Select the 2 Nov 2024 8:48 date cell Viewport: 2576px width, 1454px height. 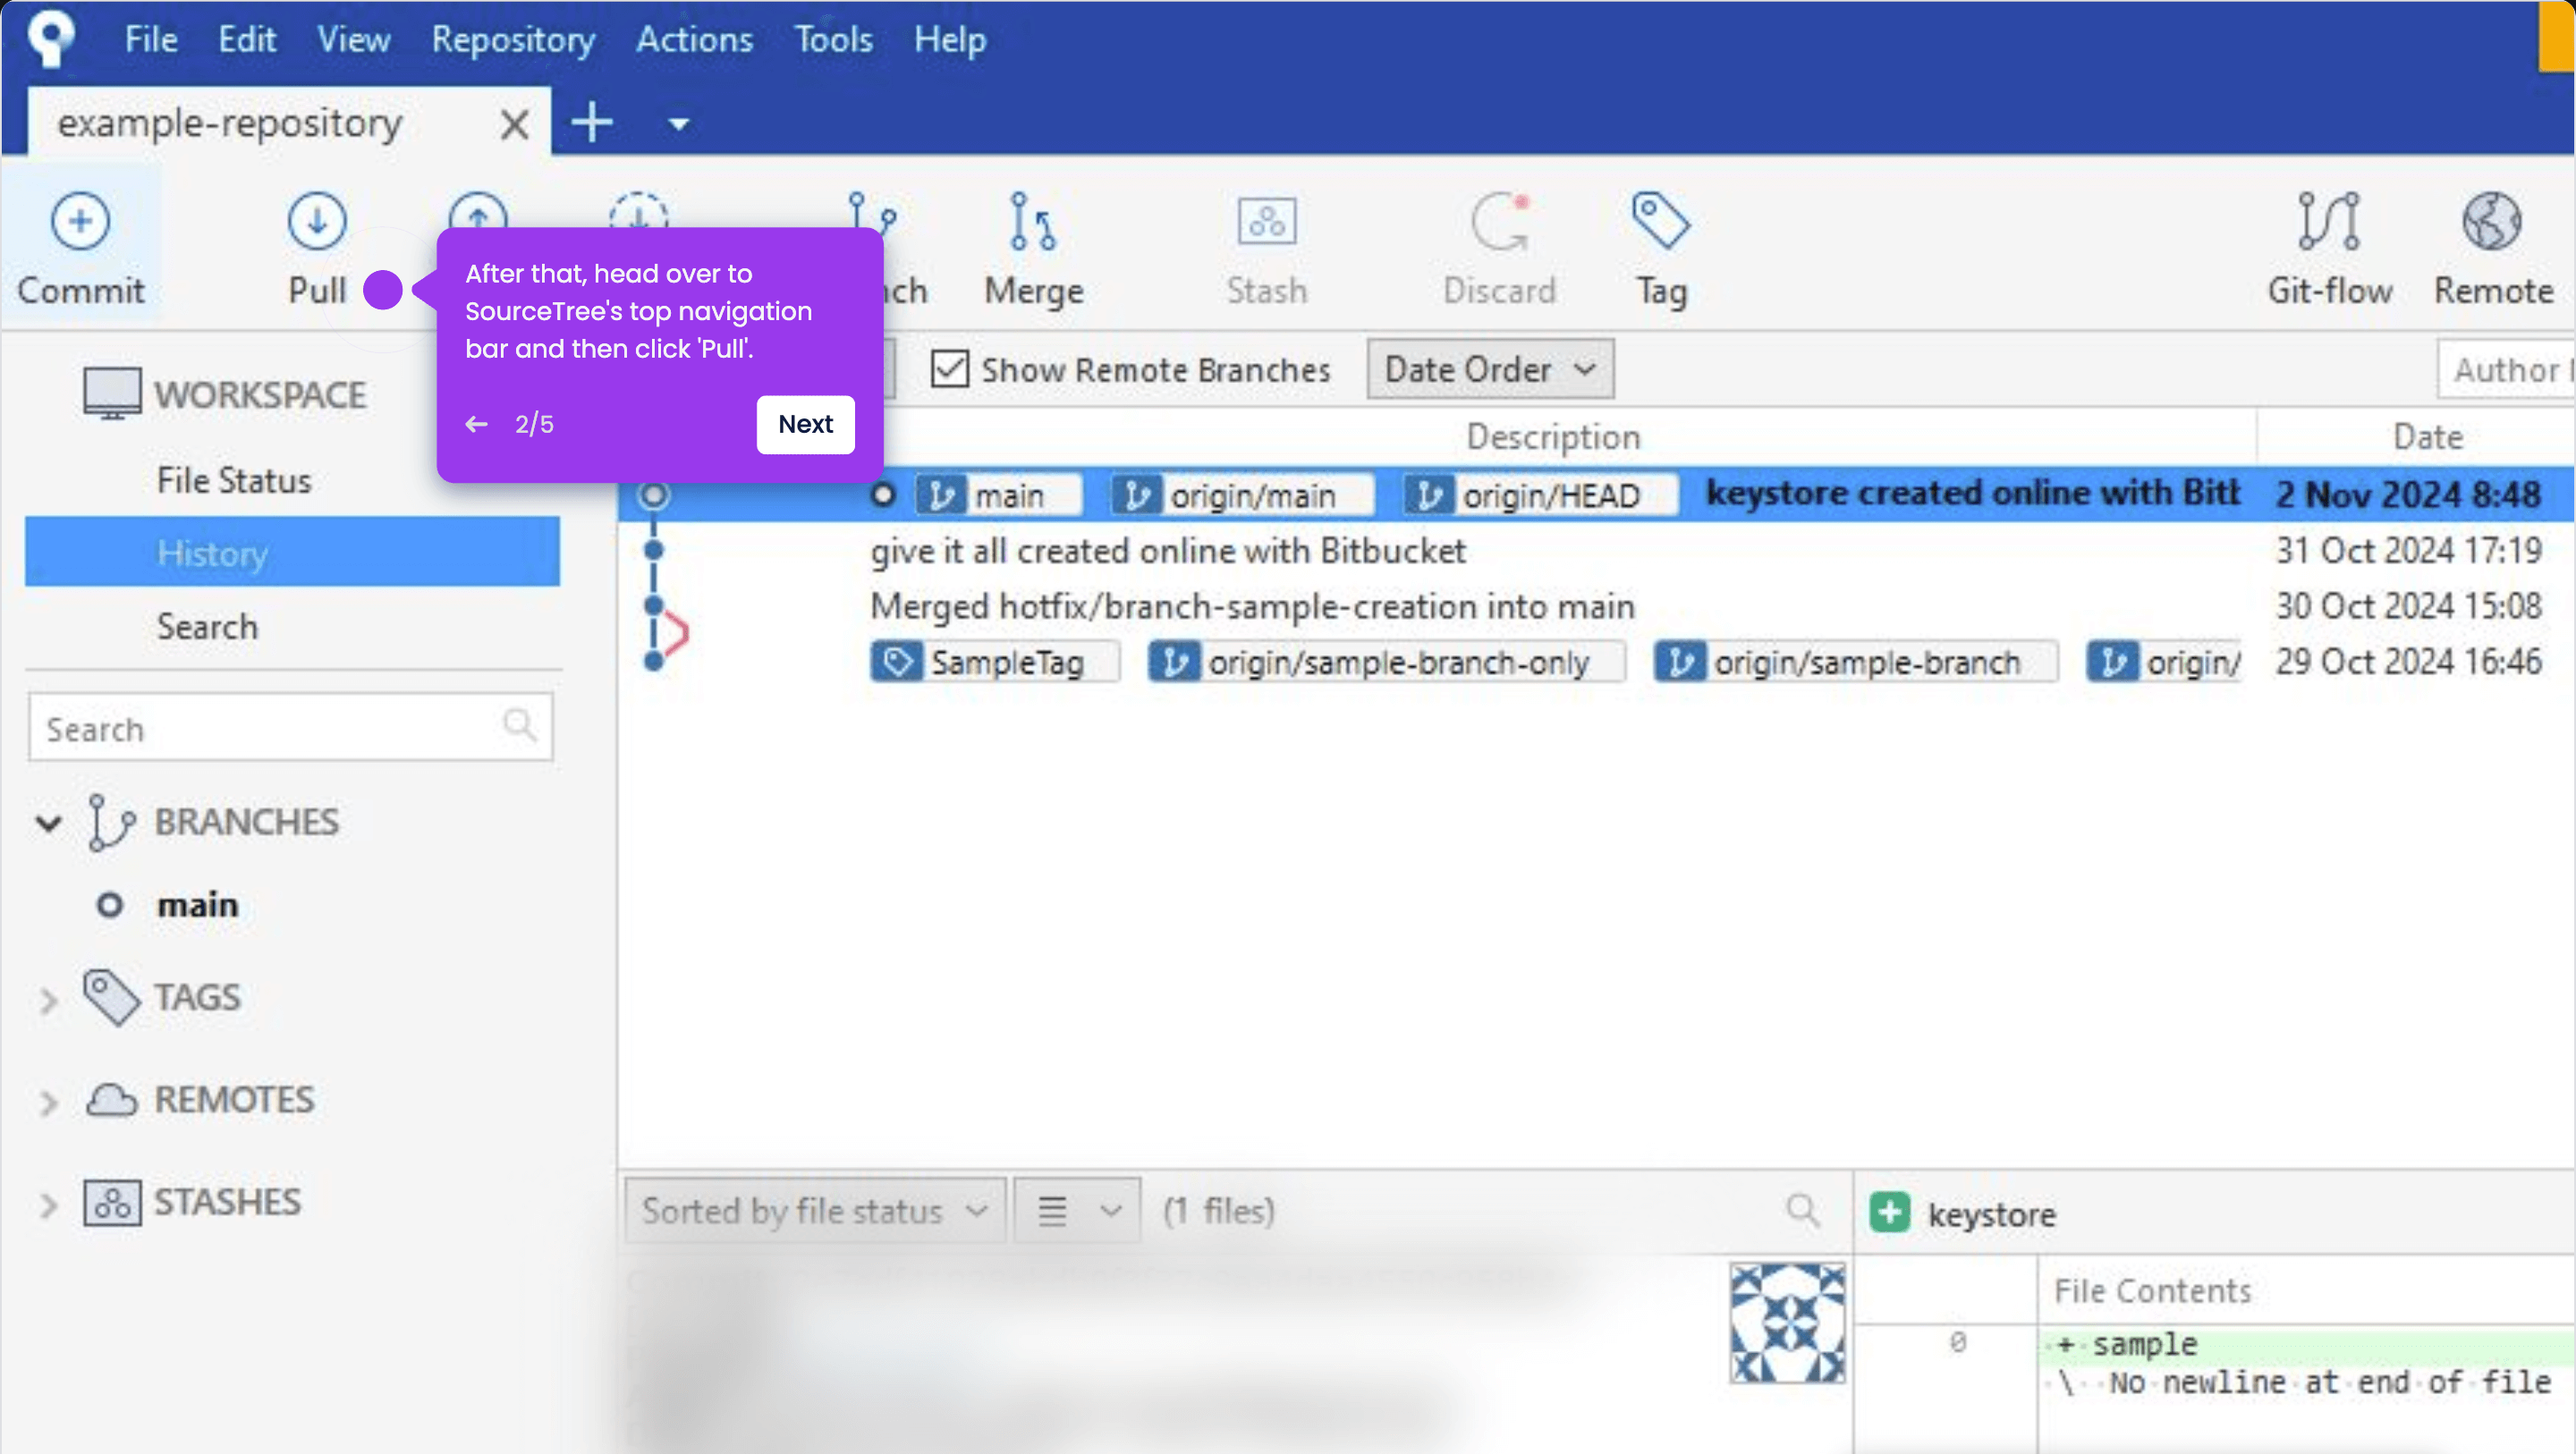click(x=2408, y=495)
